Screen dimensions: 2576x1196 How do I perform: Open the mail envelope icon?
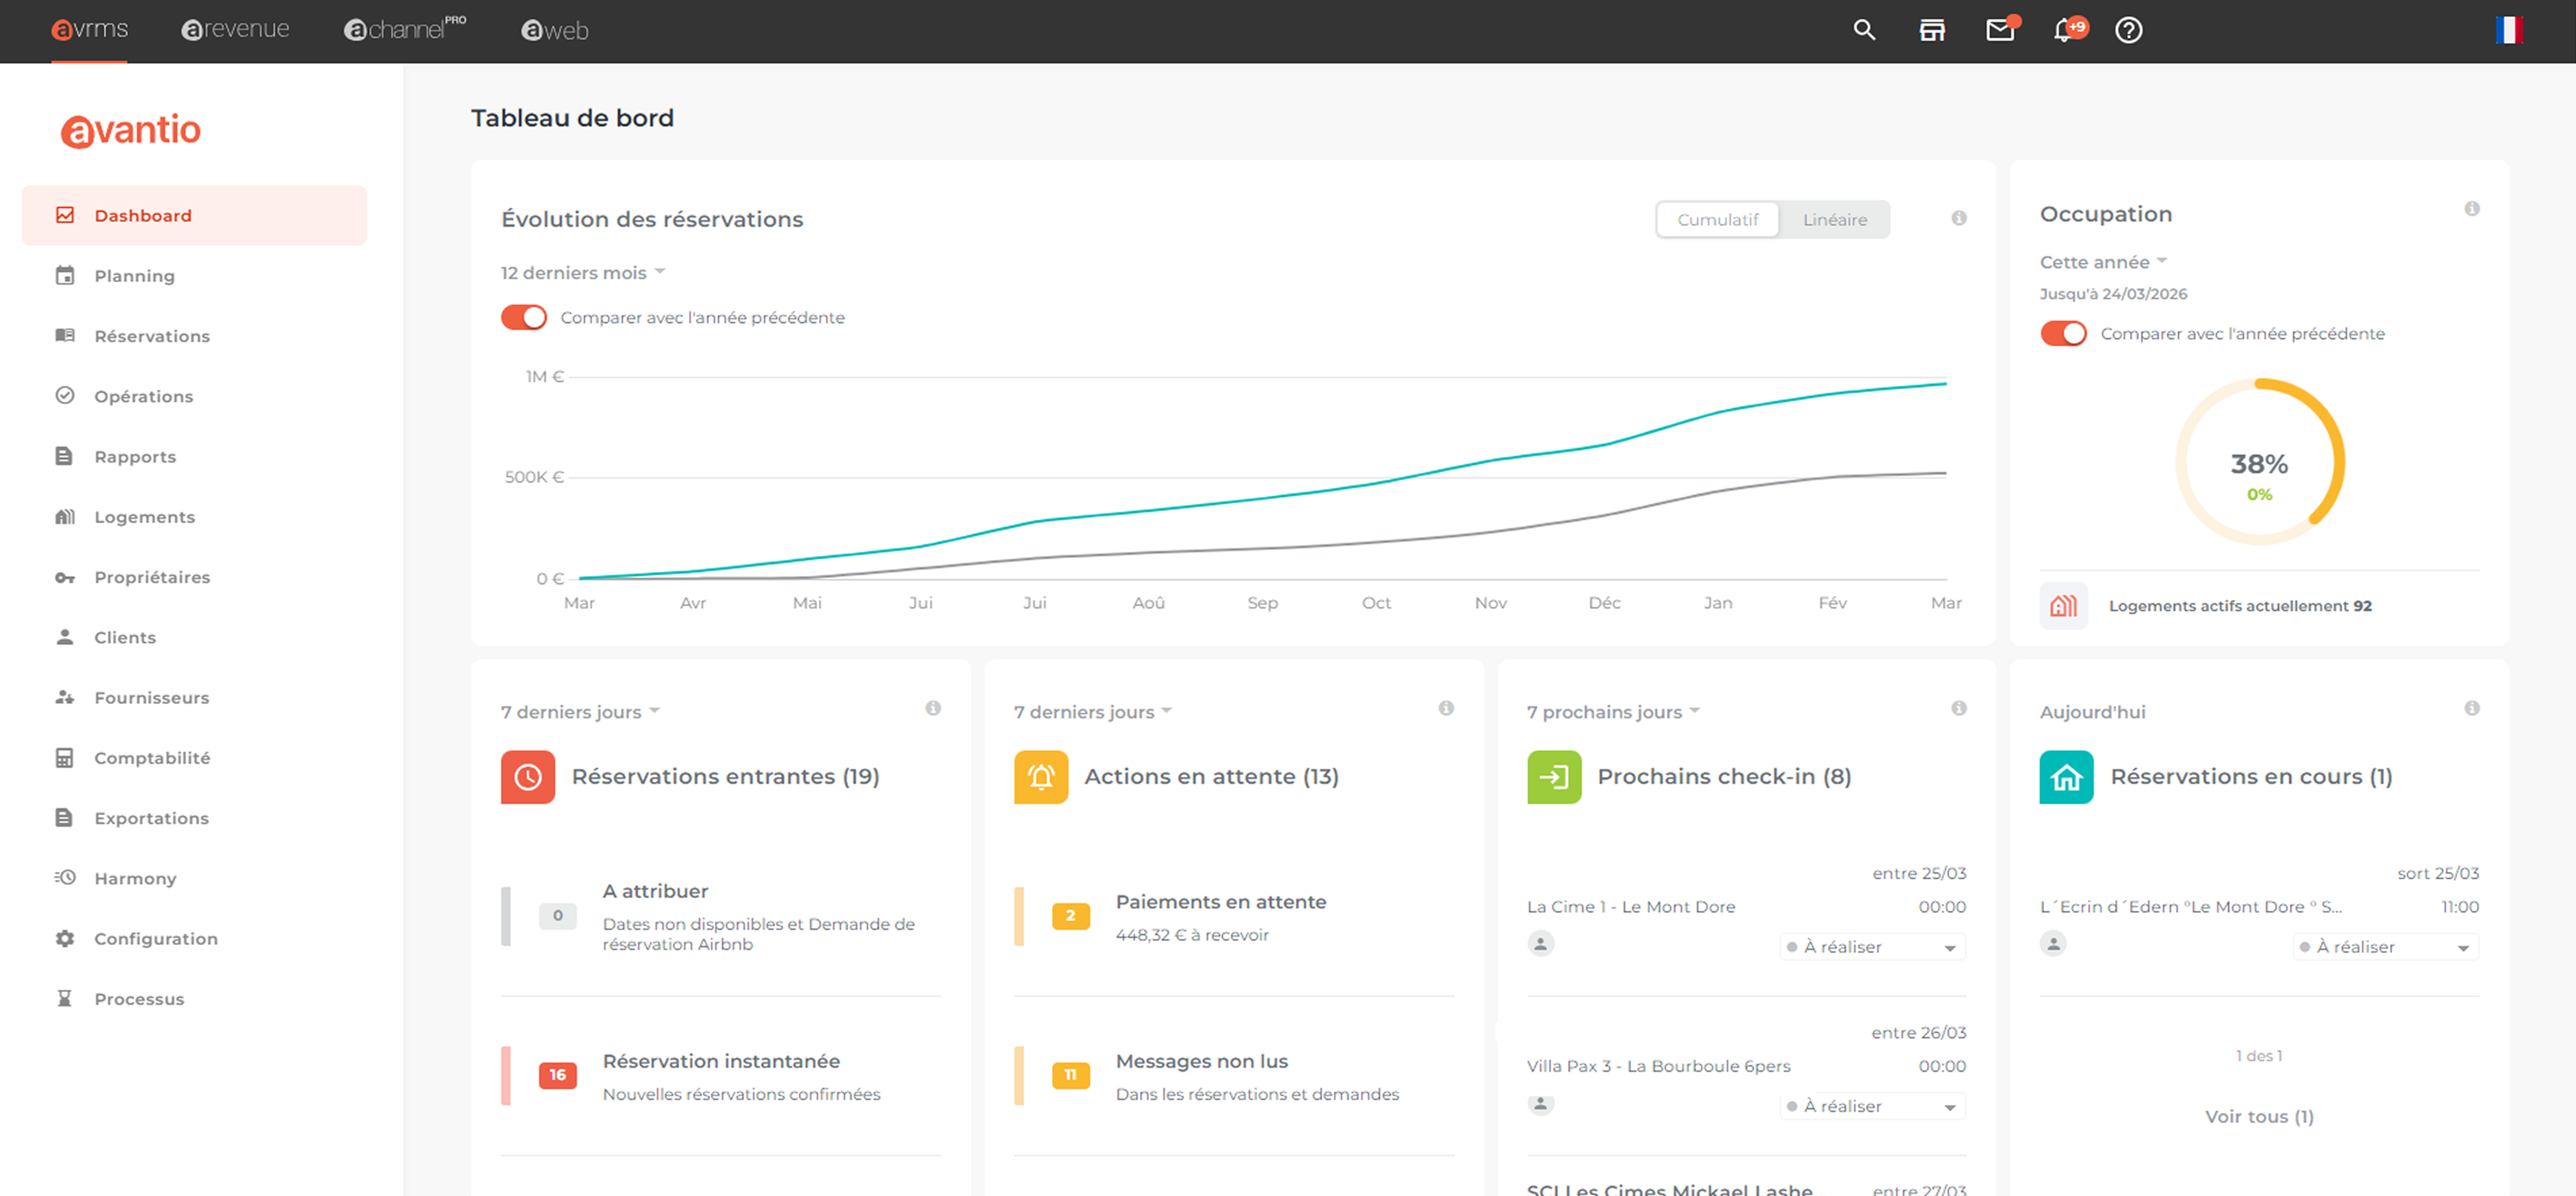1999,30
